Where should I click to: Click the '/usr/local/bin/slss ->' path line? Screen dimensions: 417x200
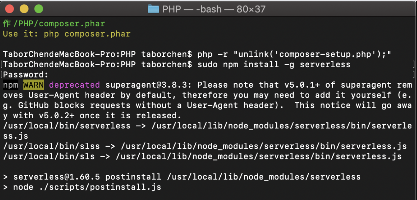[x=205, y=146]
